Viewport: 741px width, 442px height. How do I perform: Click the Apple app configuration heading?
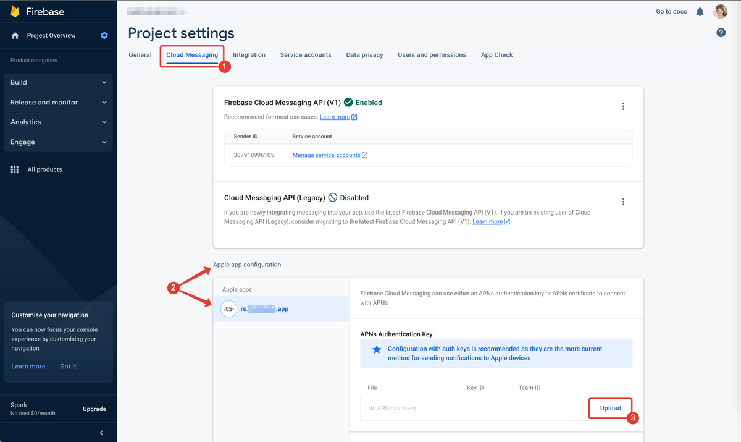point(247,265)
